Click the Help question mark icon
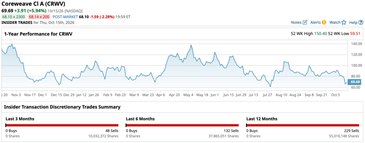 coord(361,22)
